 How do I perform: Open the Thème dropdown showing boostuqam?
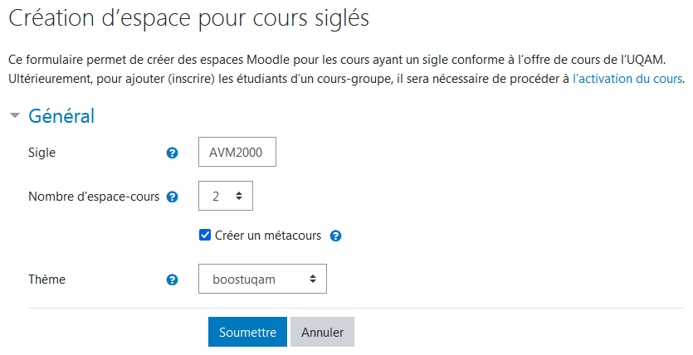pyautogui.click(x=262, y=279)
